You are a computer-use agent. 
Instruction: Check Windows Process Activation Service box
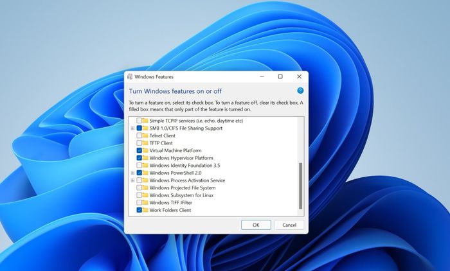pyautogui.click(x=139, y=180)
